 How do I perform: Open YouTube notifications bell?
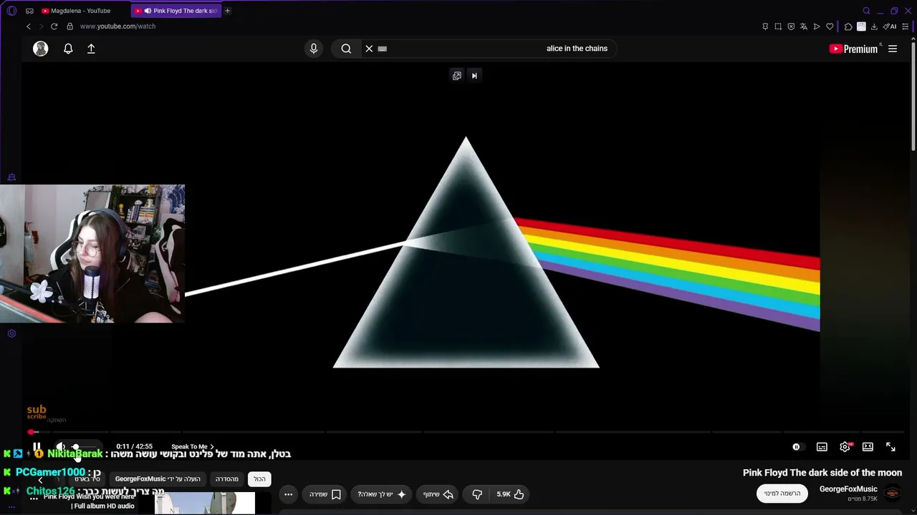point(68,49)
